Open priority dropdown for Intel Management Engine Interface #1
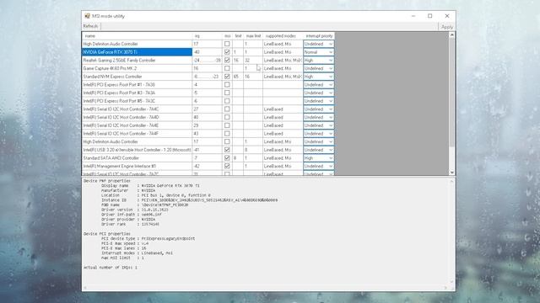 click(x=319, y=166)
